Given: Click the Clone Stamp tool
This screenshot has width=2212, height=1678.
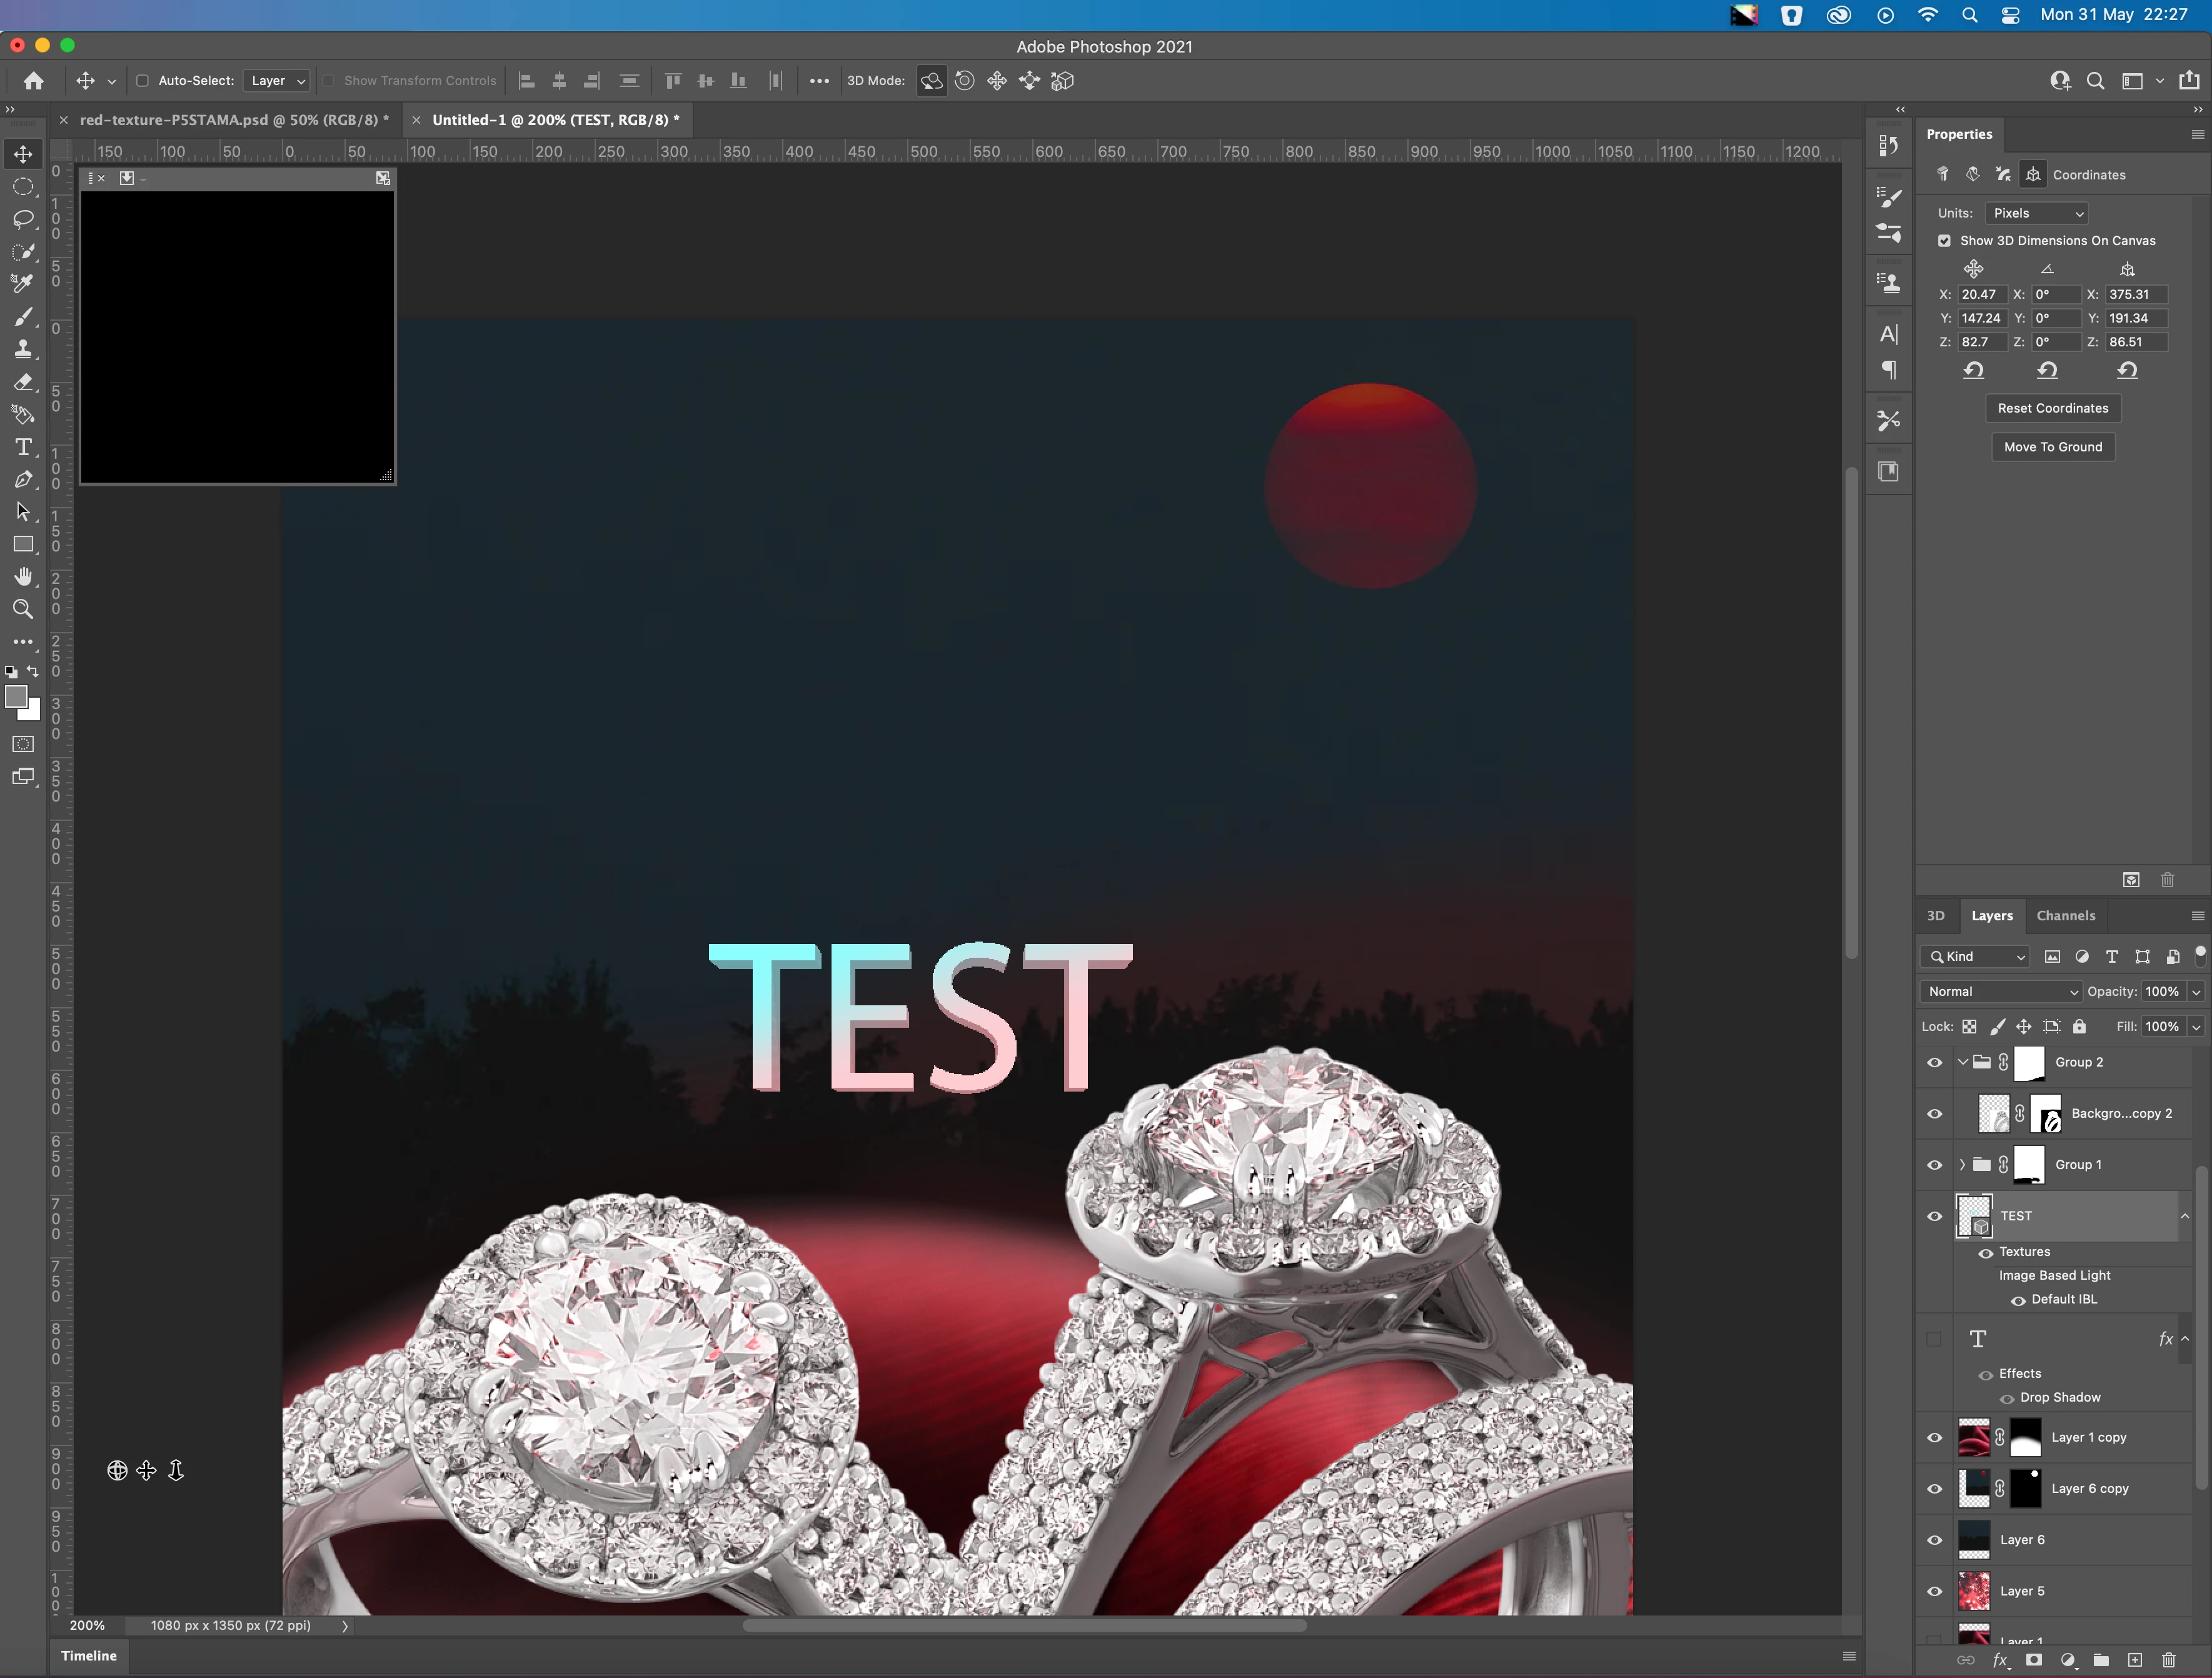Looking at the screenshot, I should pos(23,349).
